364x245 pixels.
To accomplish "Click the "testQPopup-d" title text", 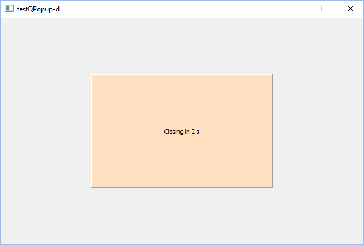I will point(38,9).
